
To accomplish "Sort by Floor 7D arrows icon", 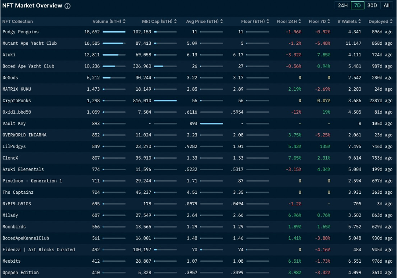I will [328, 21].
